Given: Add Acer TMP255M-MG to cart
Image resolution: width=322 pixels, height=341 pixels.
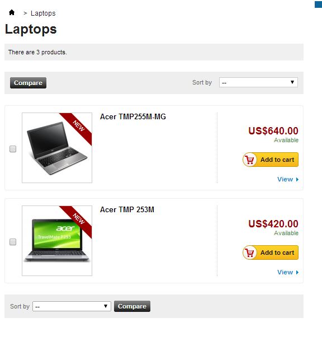Looking at the screenshot, I should (x=271, y=160).
